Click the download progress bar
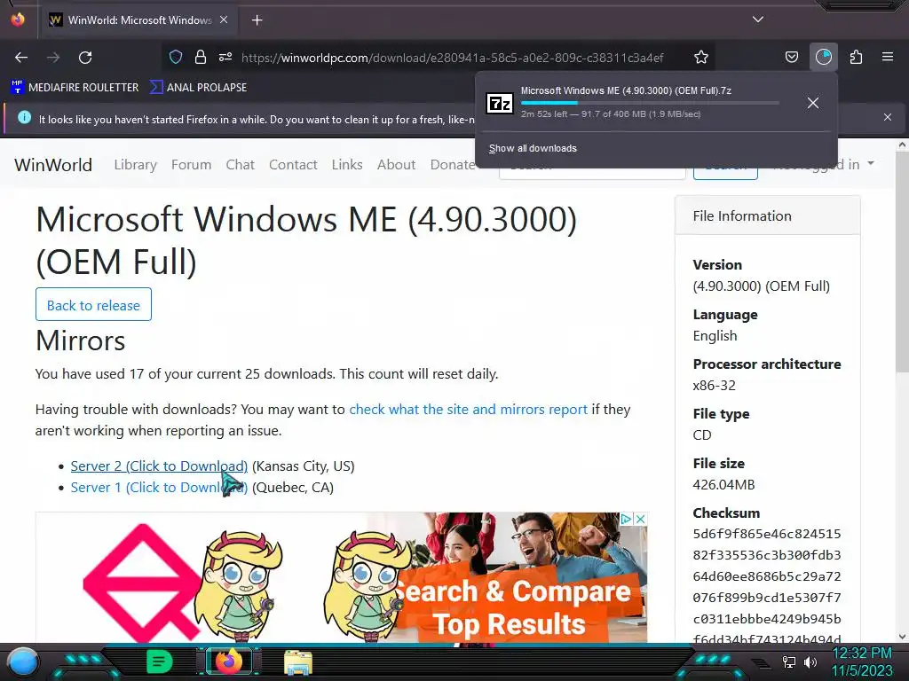909x681 pixels. coord(649,103)
